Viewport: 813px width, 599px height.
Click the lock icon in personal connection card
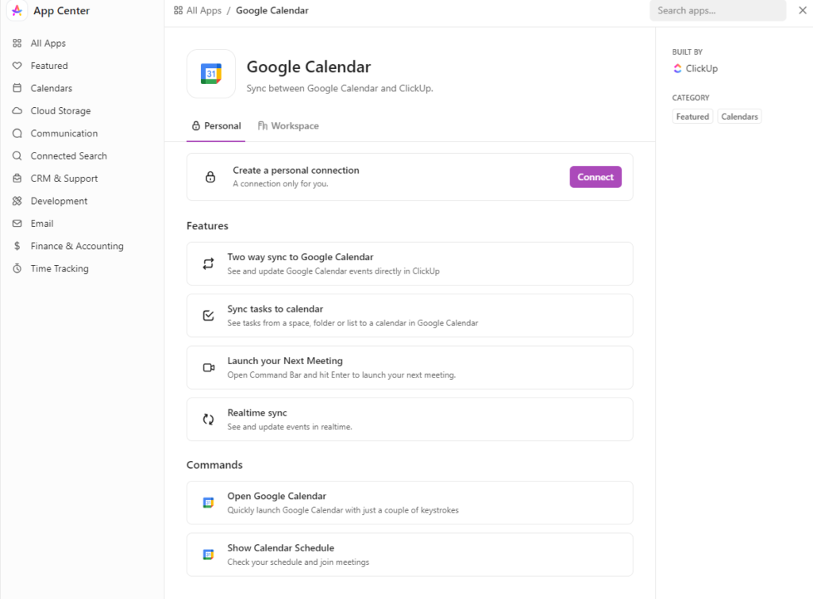click(x=210, y=177)
